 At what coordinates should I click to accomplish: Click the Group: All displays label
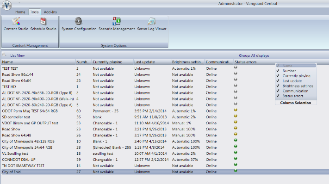pyautogui.click(x=254, y=55)
